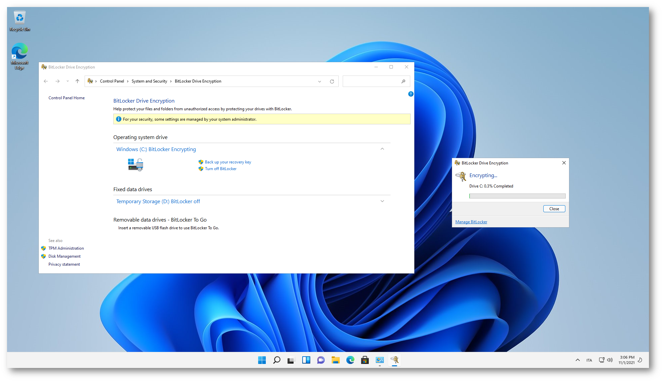Switch to Control Panel taskbar app

tap(379, 360)
